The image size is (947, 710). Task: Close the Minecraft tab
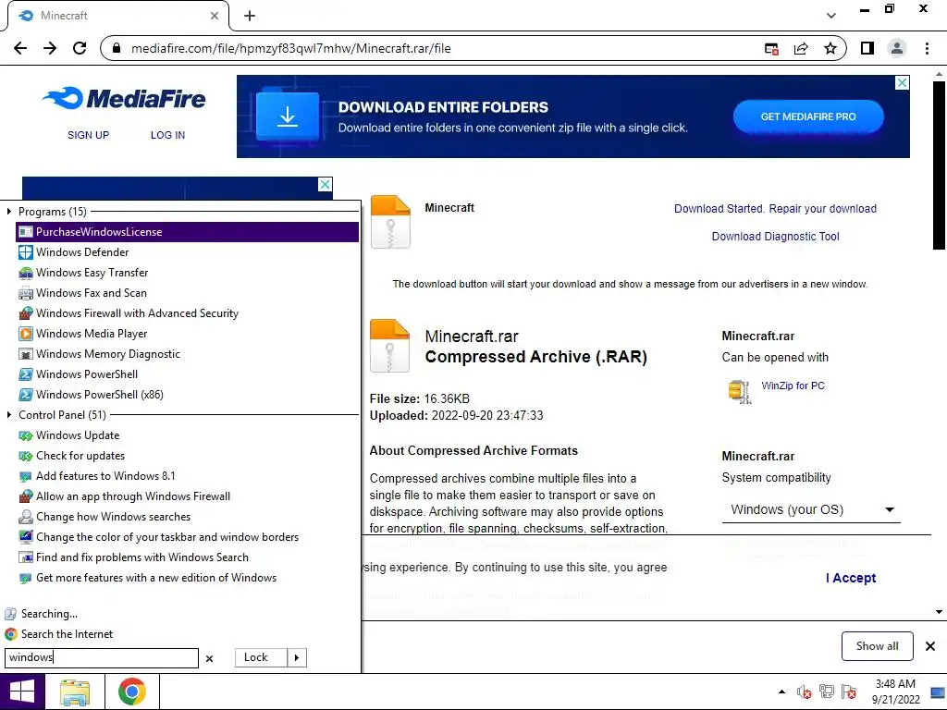(x=215, y=16)
